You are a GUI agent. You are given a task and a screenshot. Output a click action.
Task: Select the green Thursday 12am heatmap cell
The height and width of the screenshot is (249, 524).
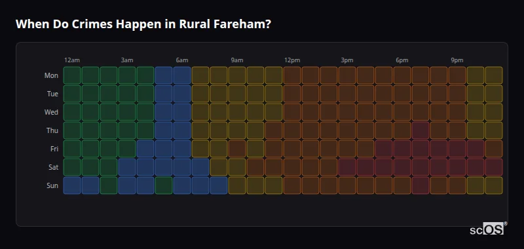pos(72,130)
